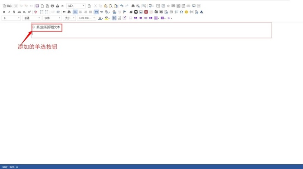This screenshot has width=303, height=169.
Task: Click the Undo arrow icon
Action: click(x=122, y=6)
